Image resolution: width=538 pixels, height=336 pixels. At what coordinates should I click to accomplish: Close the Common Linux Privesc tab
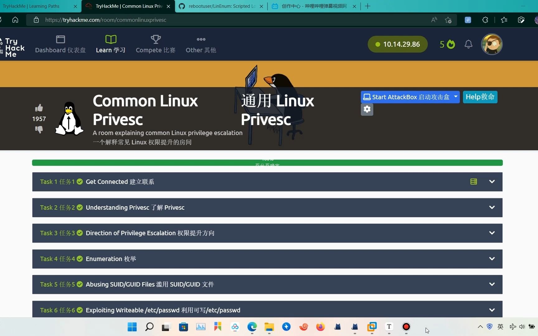(168, 6)
